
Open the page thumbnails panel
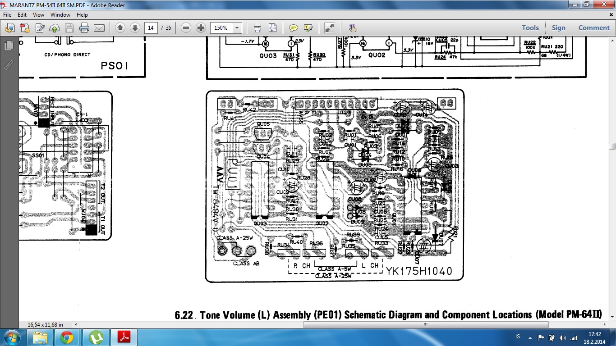click(8, 46)
